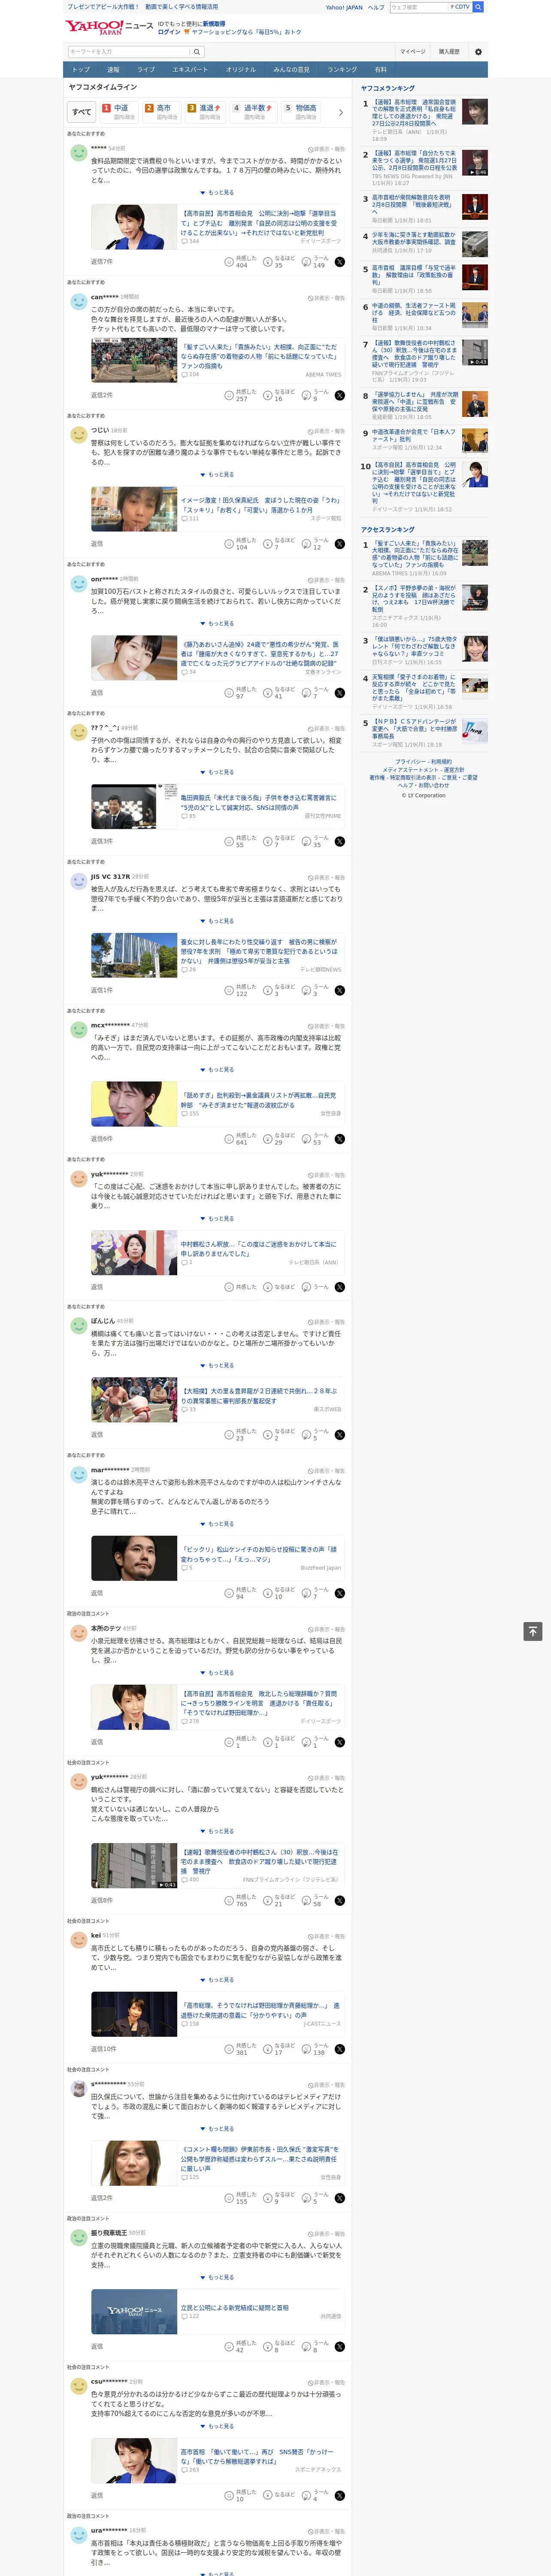
Task: Click avatar of user can*****
Action: [79, 301]
